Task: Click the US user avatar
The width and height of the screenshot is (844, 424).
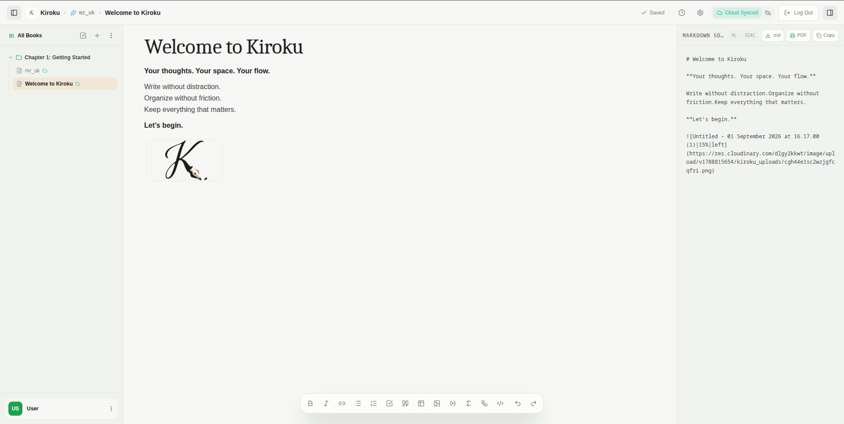Action: coord(15,409)
